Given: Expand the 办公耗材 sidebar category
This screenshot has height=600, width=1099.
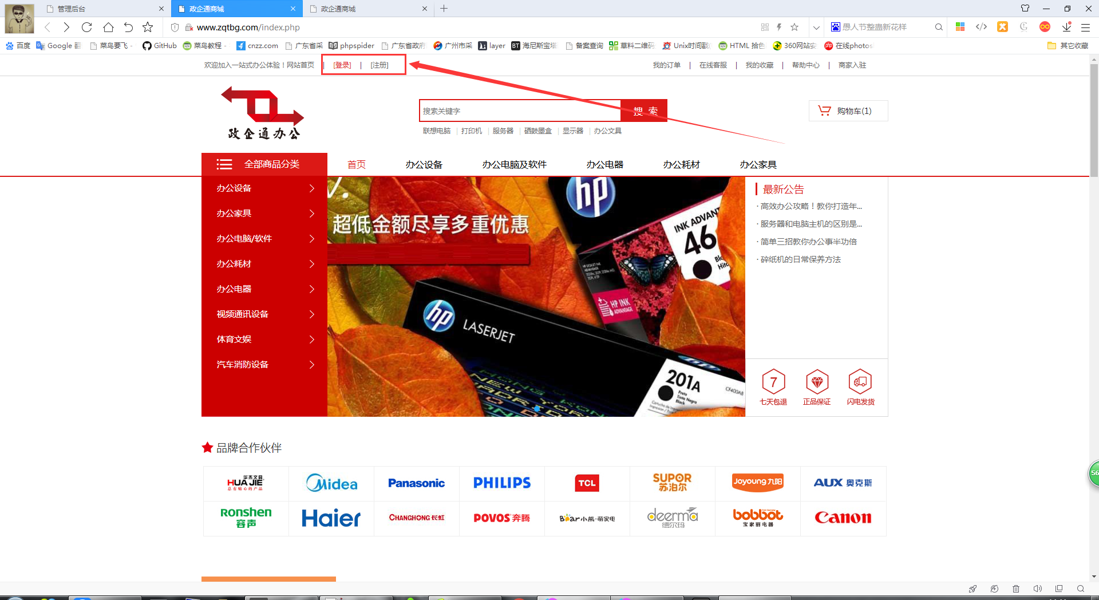Looking at the screenshot, I should [x=264, y=264].
